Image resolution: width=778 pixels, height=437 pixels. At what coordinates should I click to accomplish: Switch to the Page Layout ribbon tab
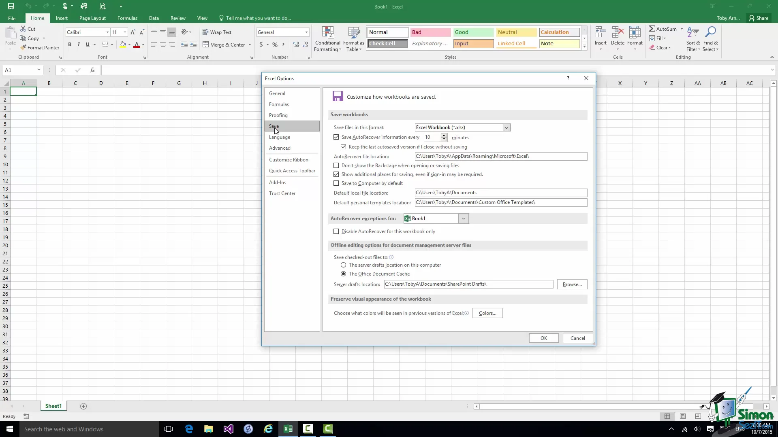(x=92, y=18)
